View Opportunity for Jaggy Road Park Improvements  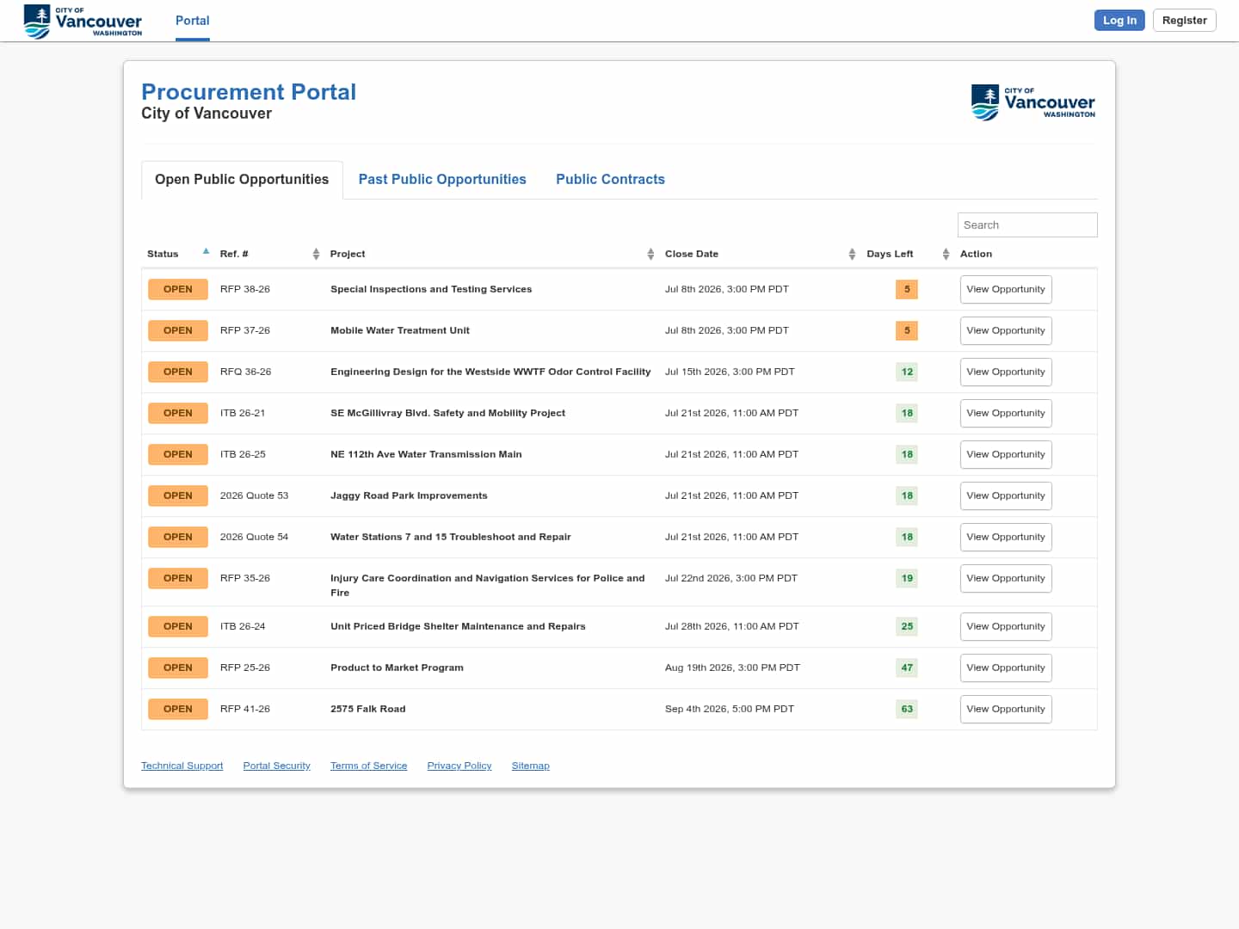pyautogui.click(x=1006, y=495)
